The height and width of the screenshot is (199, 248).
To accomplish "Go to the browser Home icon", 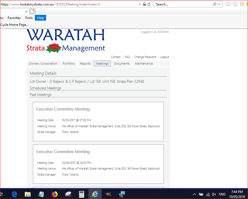I will click(229, 4).
